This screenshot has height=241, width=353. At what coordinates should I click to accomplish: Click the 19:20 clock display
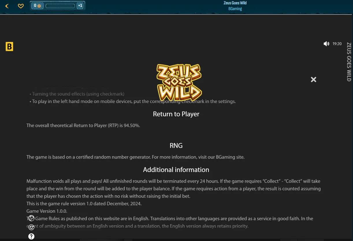point(337,44)
